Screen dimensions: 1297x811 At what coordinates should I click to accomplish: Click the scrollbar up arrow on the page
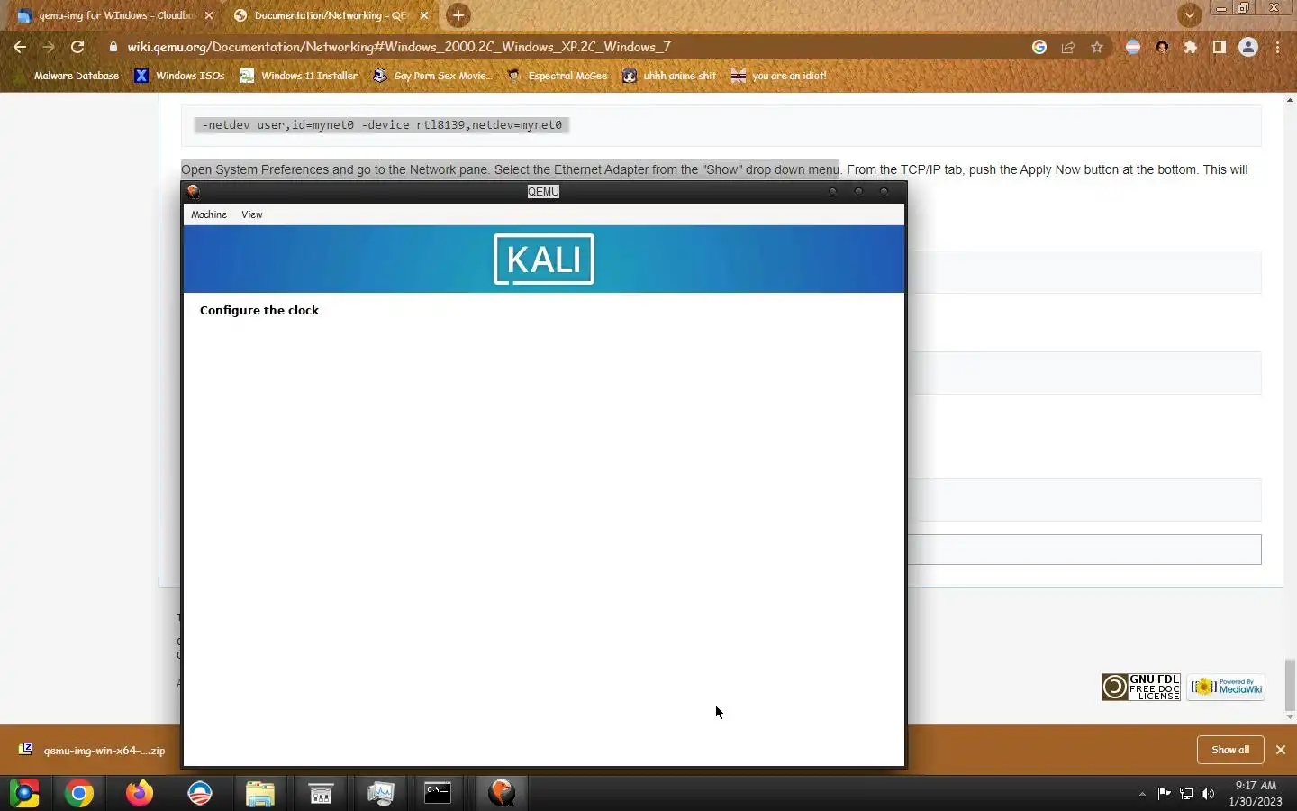point(1290,99)
